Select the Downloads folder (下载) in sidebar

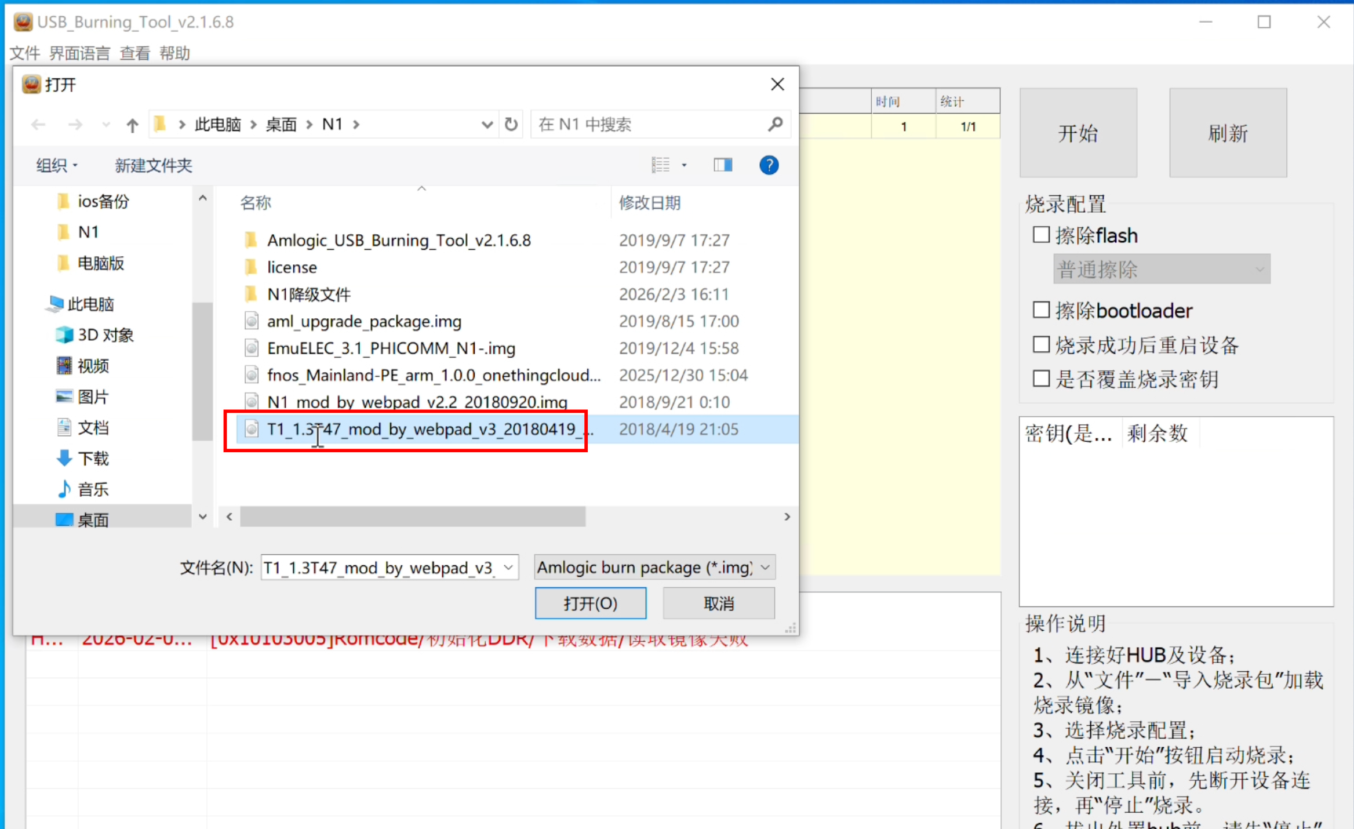[x=93, y=459]
